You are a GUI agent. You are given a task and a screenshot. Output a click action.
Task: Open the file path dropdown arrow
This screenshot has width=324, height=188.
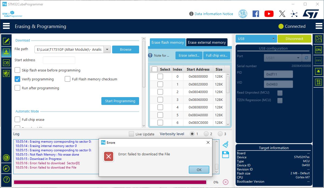(x=107, y=49)
